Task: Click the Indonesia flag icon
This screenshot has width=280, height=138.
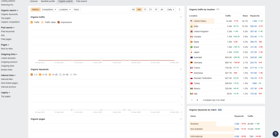Action: coord(191,73)
